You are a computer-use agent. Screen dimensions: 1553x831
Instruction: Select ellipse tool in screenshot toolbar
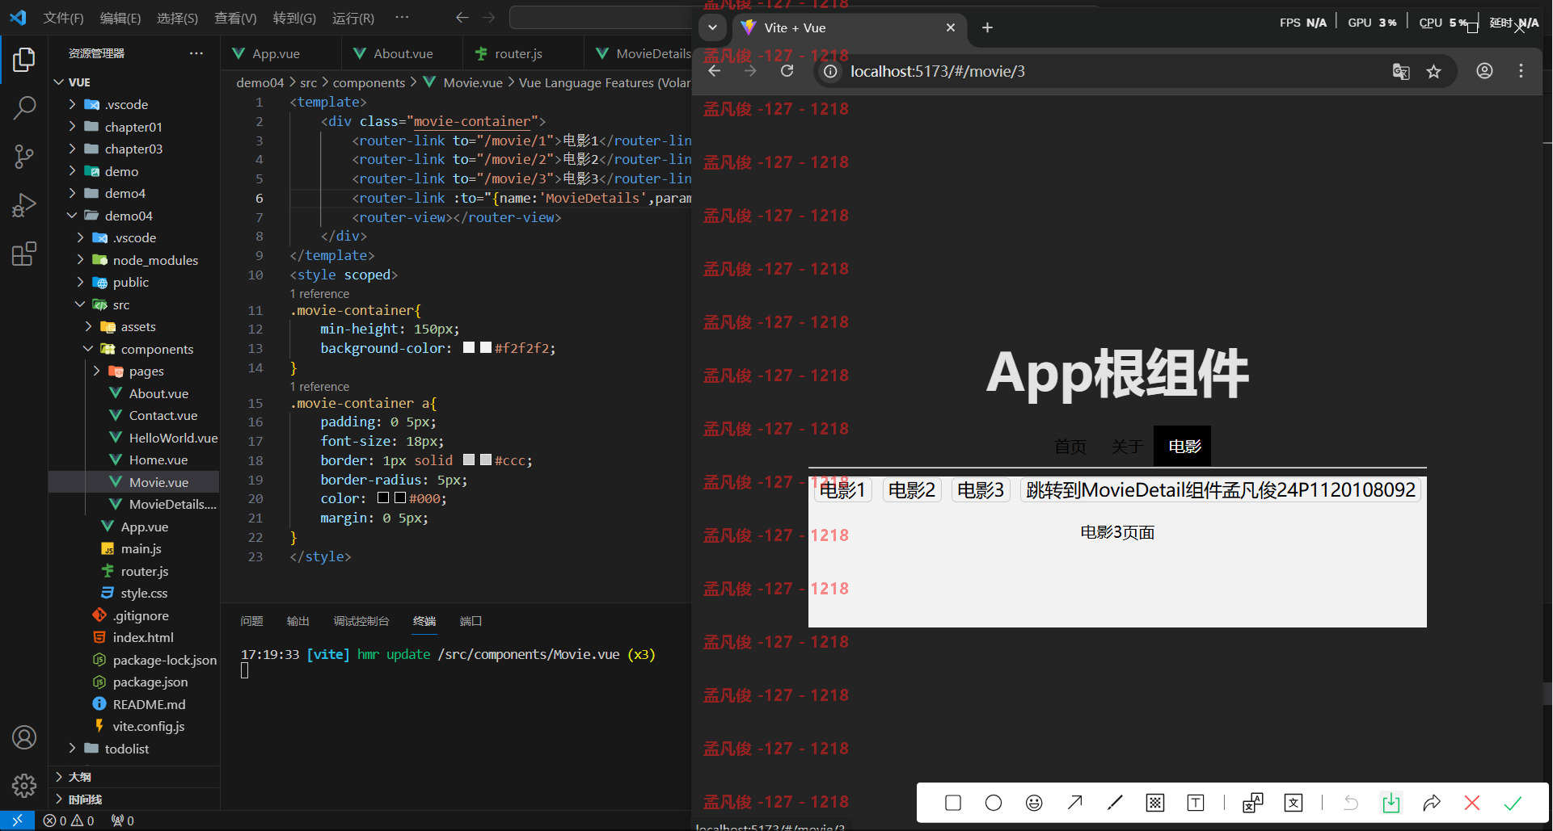pyautogui.click(x=994, y=803)
